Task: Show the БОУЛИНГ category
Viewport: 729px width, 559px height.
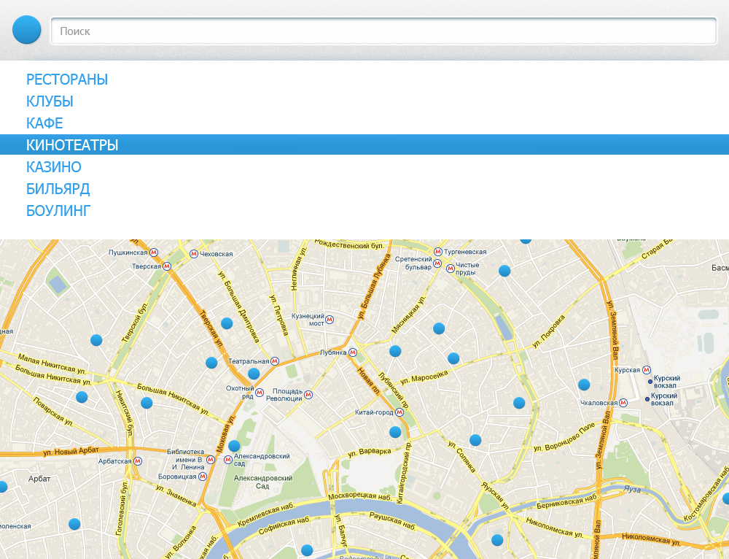Action: click(58, 211)
